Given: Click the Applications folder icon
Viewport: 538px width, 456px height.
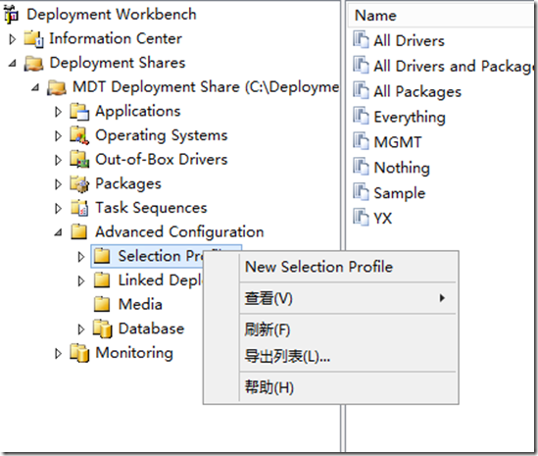Looking at the screenshot, I should (79, 112).
